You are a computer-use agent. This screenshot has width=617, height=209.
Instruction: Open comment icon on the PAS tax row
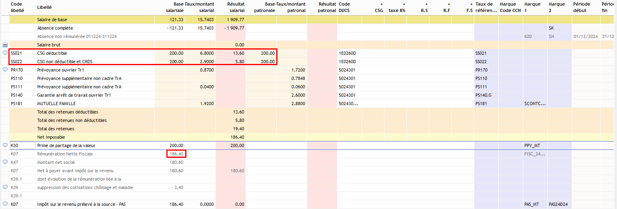point(5,204)
